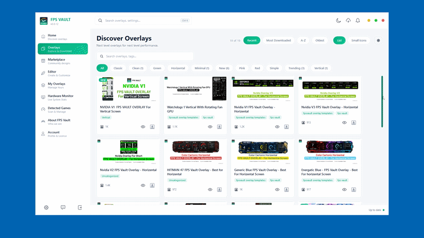Click the Up to date status indicator
The height and width of the screenshot is (238, 424).
coord(377,210)
